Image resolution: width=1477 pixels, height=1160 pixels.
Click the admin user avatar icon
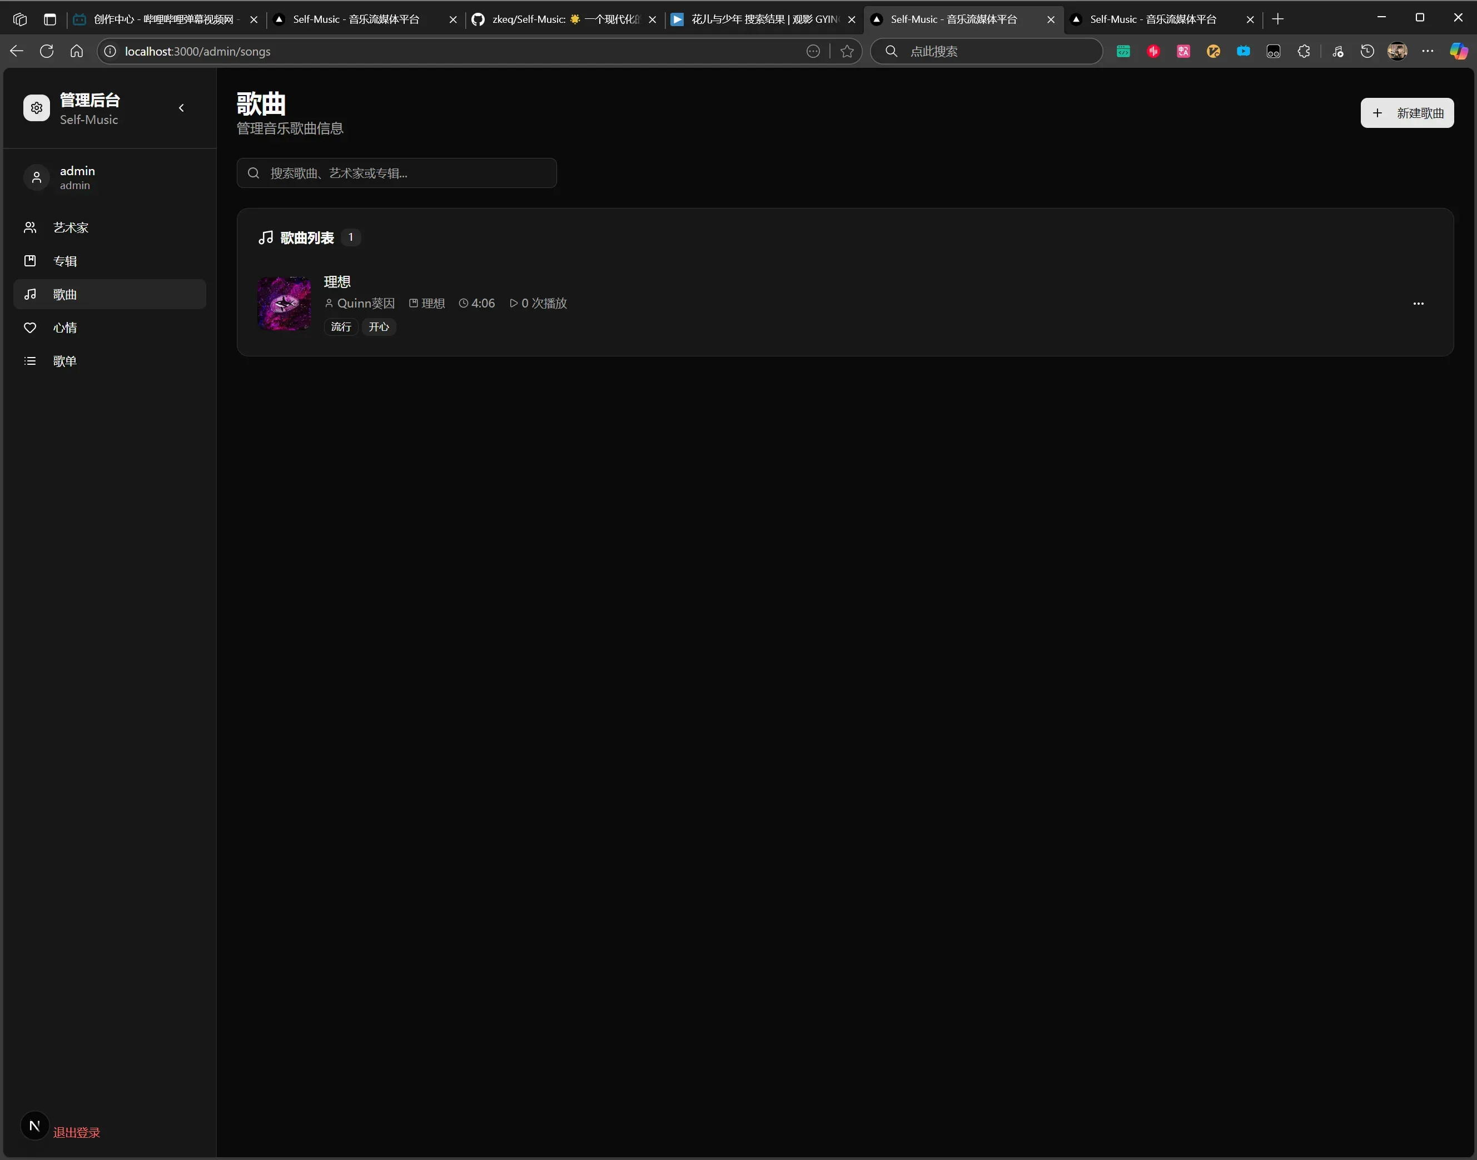(37, 177)
